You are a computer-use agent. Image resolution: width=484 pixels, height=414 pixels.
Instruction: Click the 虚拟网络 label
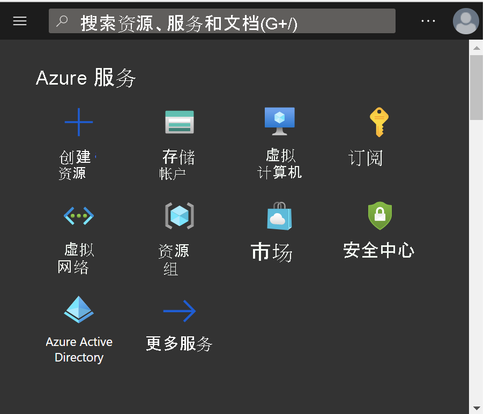(76, 258)
